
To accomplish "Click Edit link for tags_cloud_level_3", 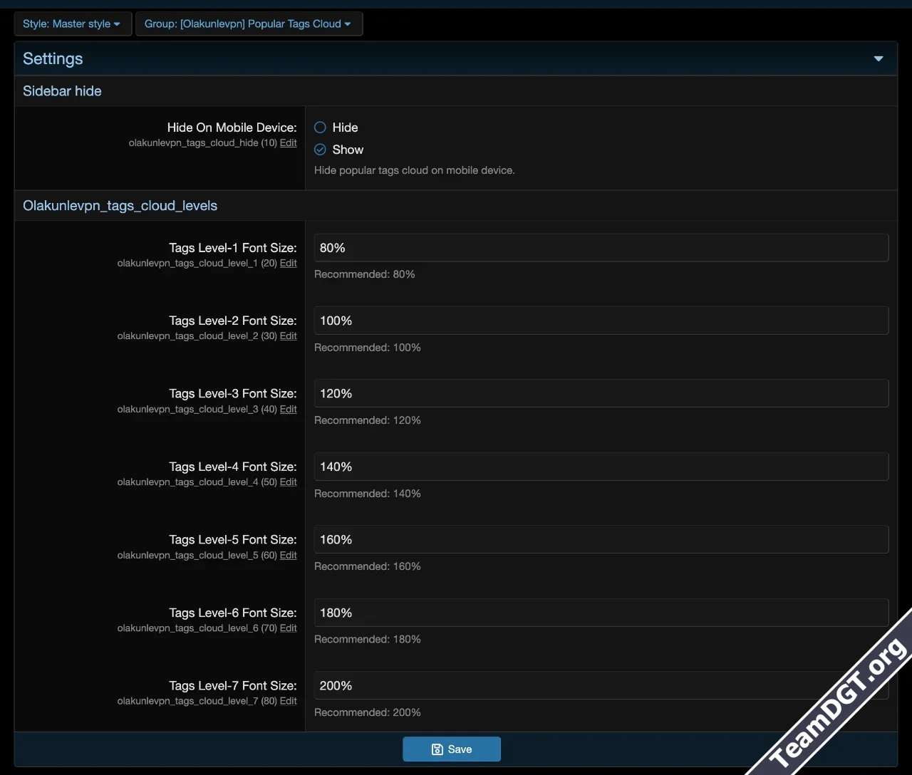I will (288, 409).
